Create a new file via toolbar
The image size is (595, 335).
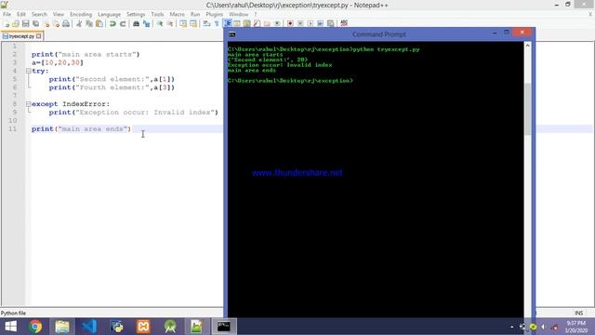(7, 23)
